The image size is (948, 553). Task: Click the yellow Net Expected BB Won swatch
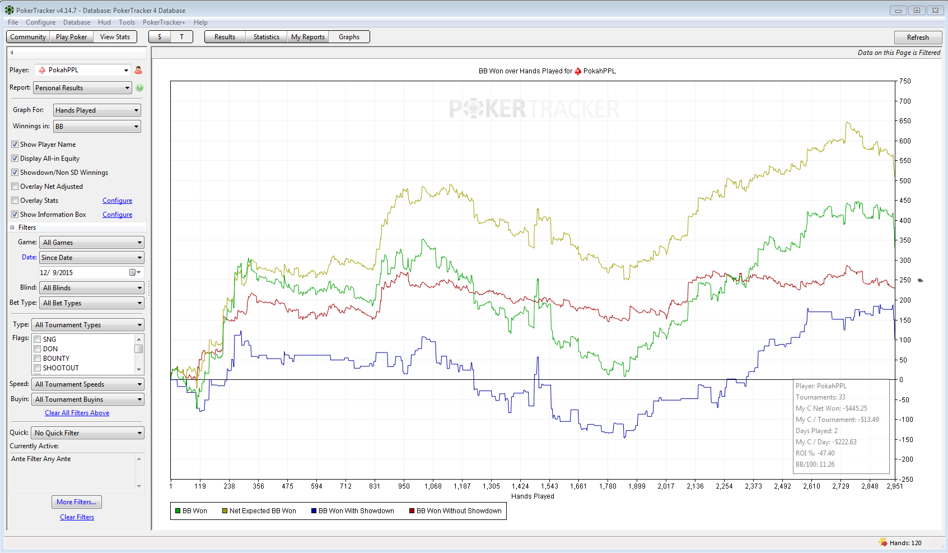coord(225,511)
